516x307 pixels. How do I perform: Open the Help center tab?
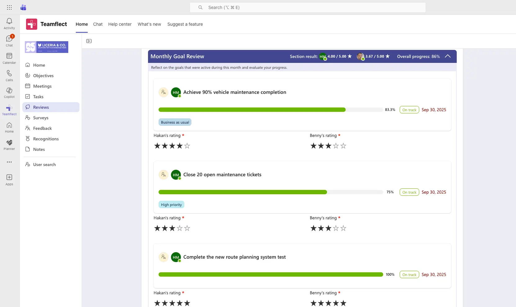click(120, 24)
